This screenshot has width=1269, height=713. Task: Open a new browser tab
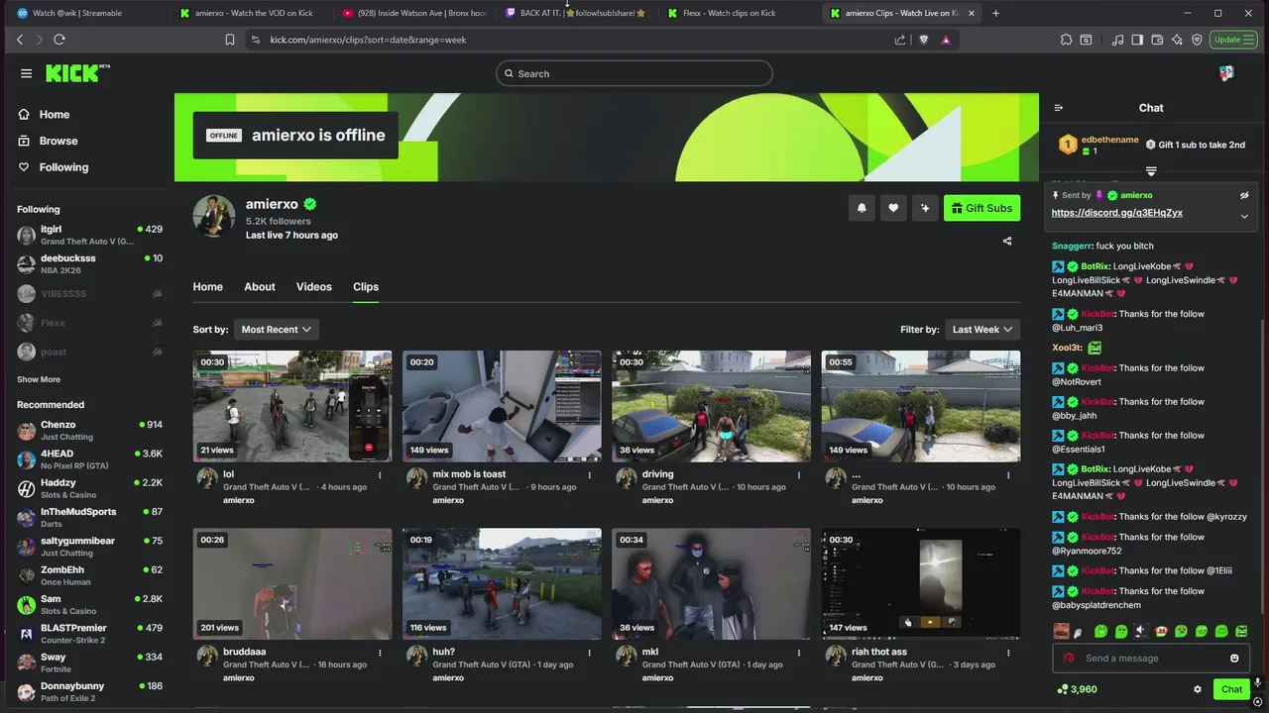(x=995, y=13)
